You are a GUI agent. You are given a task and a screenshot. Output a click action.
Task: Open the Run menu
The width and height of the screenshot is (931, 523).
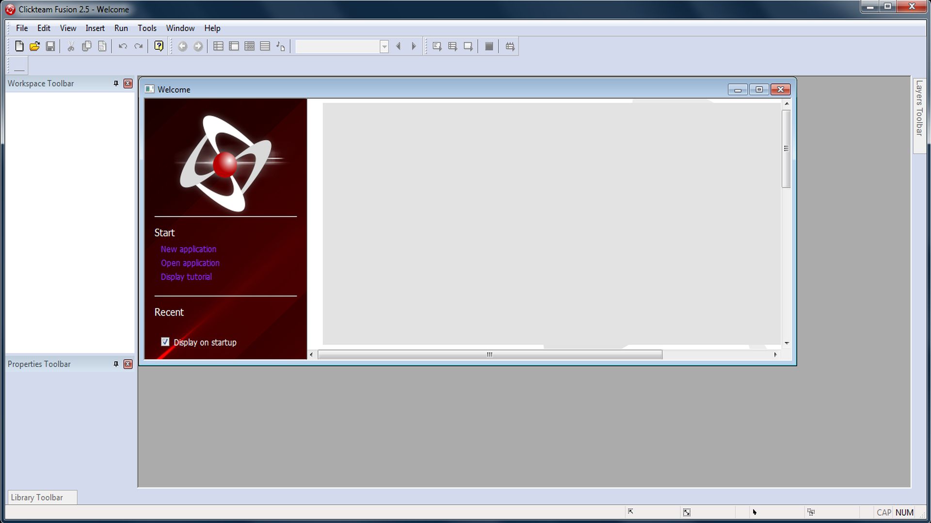[x=121, y=28]
